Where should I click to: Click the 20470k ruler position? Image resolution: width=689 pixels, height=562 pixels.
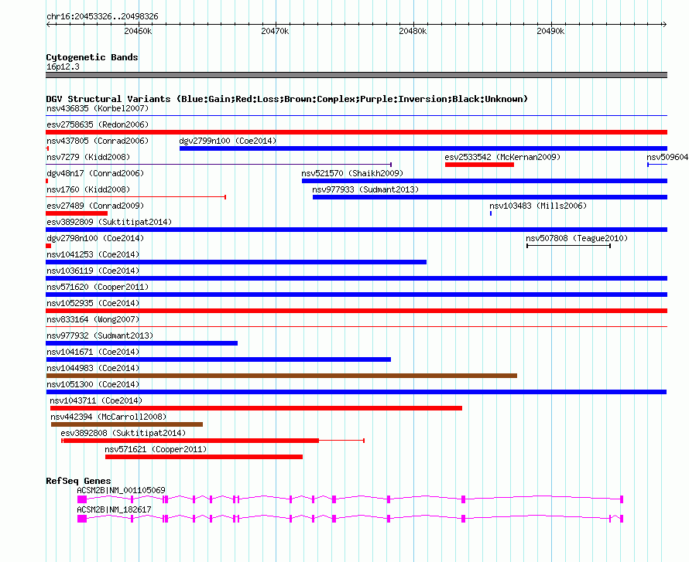tap(275, 31)
